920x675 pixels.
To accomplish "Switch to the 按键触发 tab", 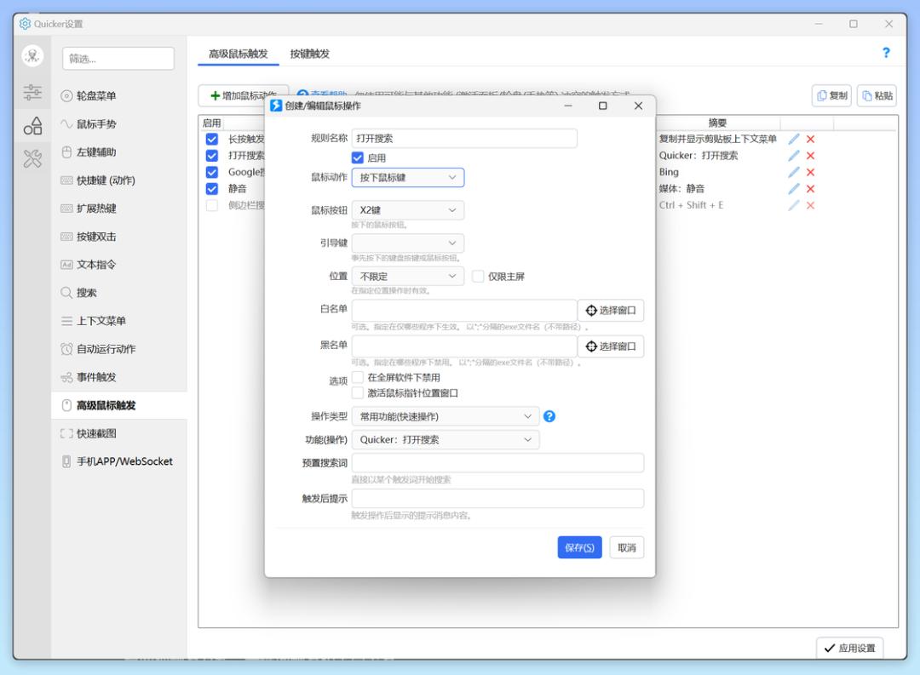I will (310, 54).
